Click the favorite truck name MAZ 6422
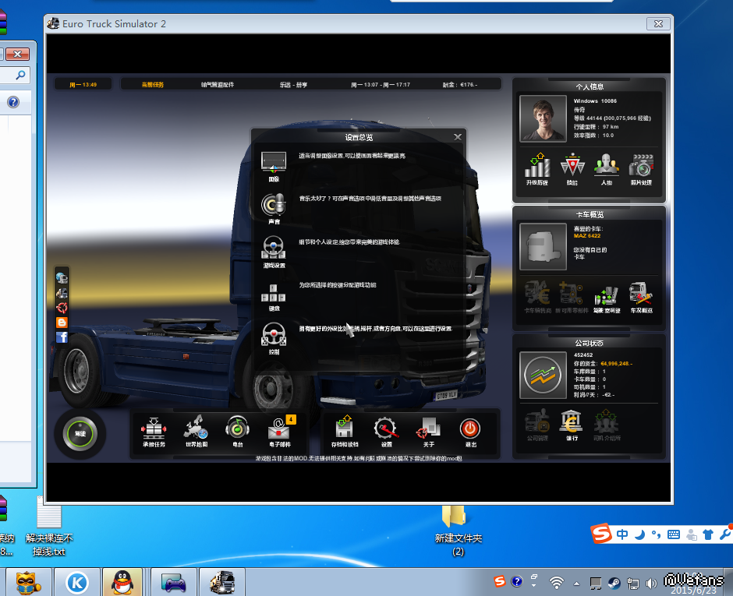This screenshot has height=596, width=733. click(x=587, y=236)
